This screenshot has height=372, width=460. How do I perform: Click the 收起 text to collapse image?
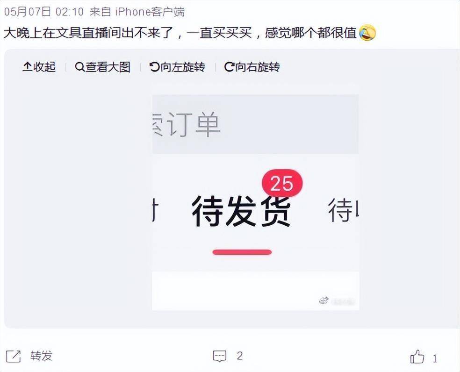tap(44, 67)
